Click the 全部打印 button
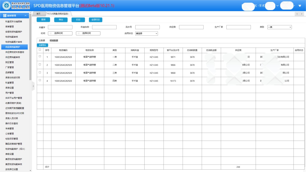The height and width of the screenshot is (172, 306). [96, 20]
